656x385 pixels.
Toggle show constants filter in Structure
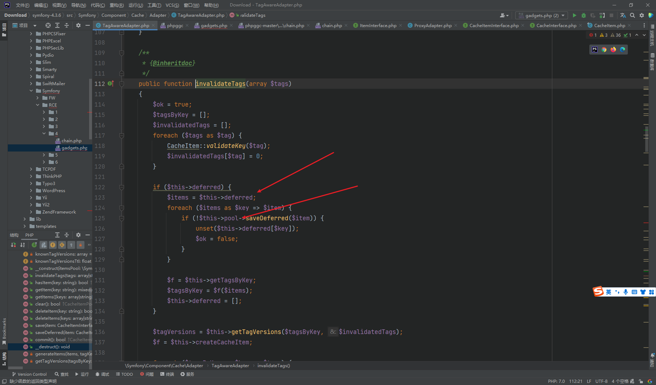(62, 245)
